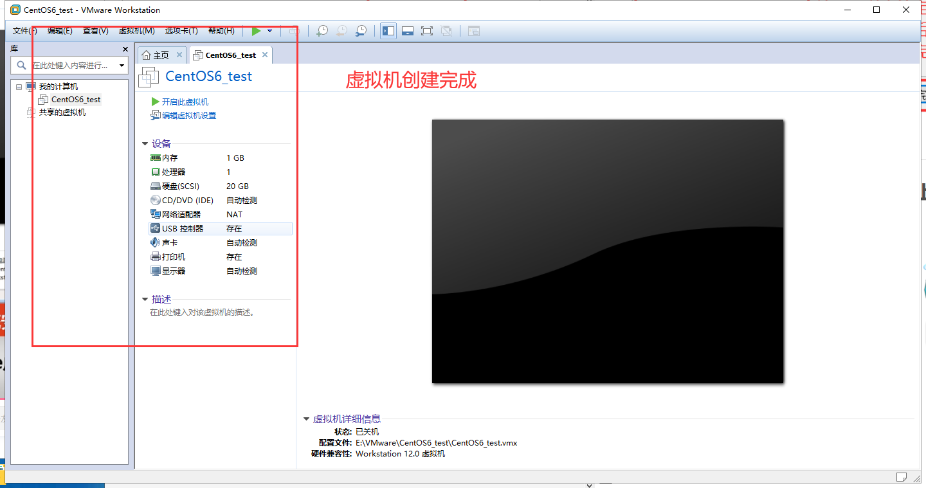Toggle the library sidebar view icon
926x488 pixels.
click(x=388, y=31)
